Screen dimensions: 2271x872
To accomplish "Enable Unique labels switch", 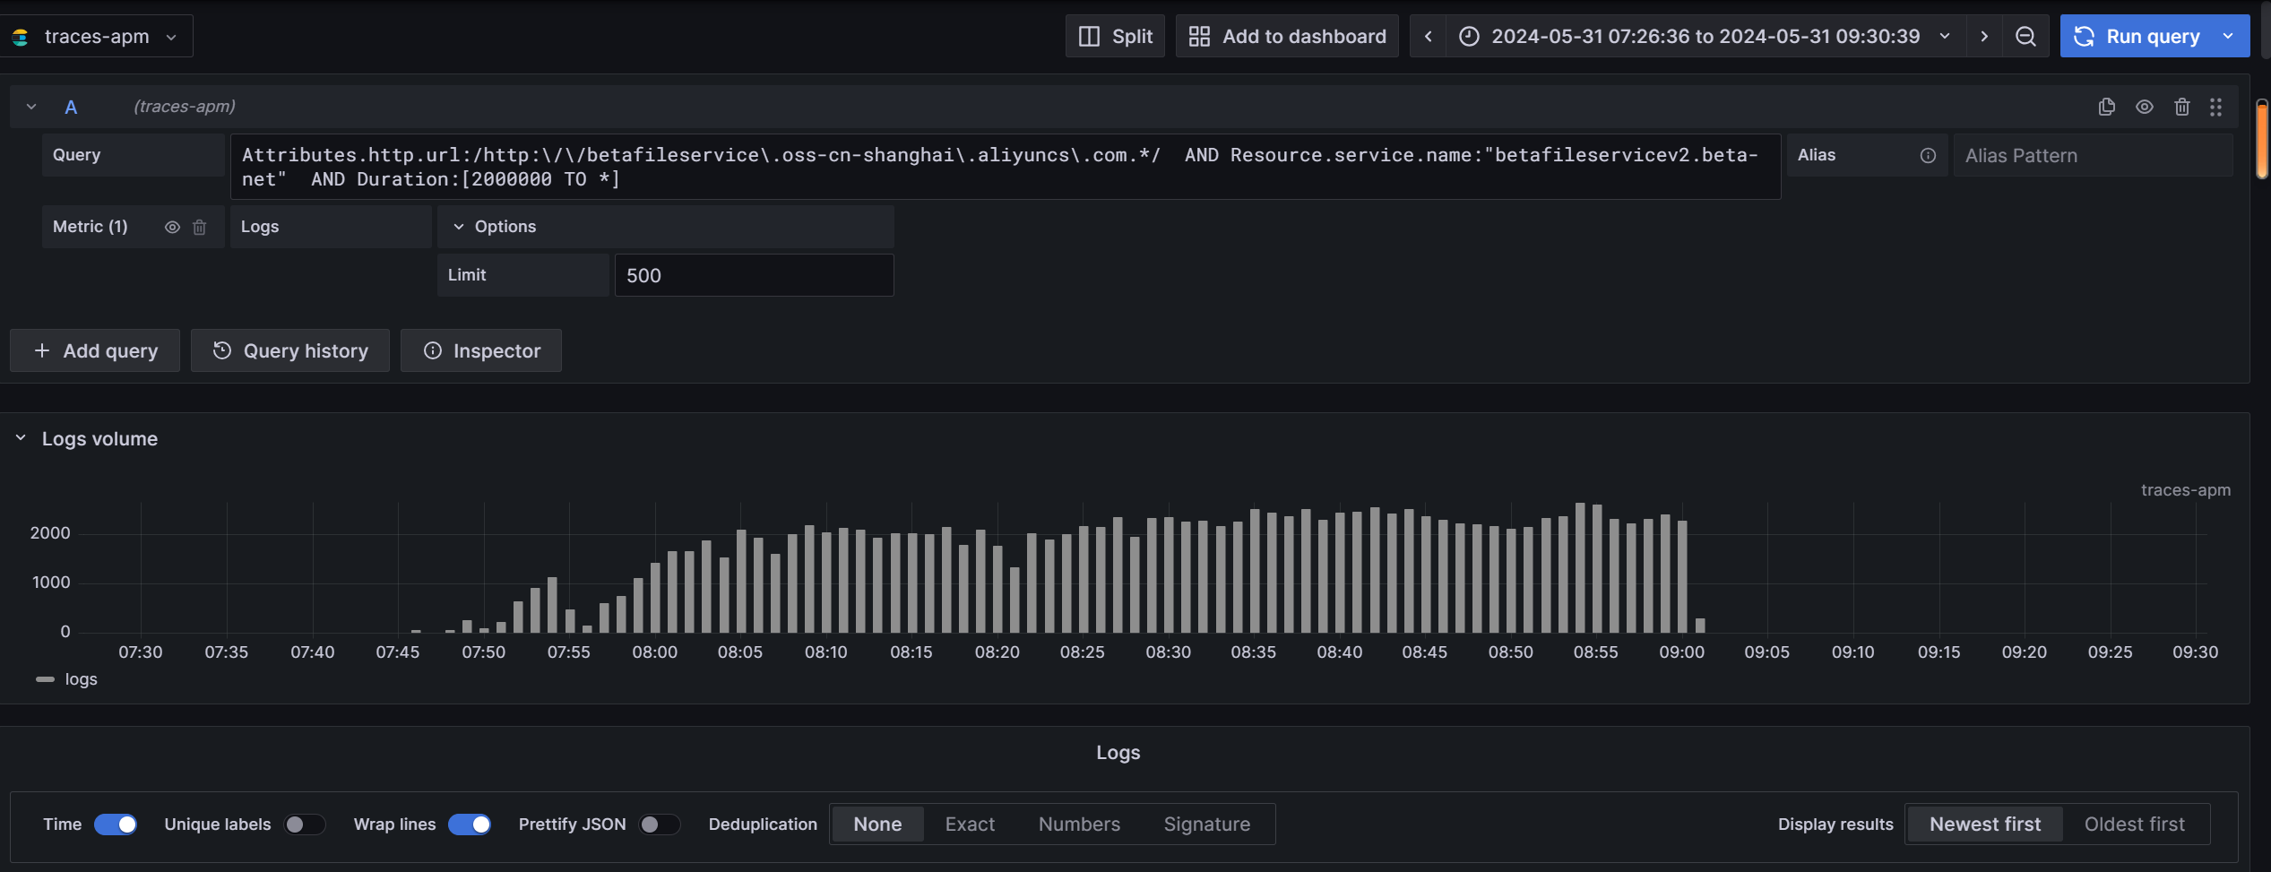I will 305,825.
